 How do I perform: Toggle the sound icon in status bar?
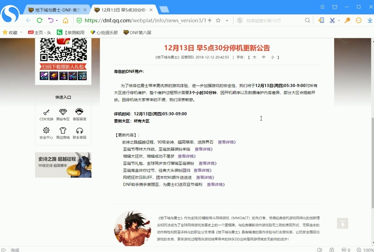pyautogui.click(x=319, y=250)
